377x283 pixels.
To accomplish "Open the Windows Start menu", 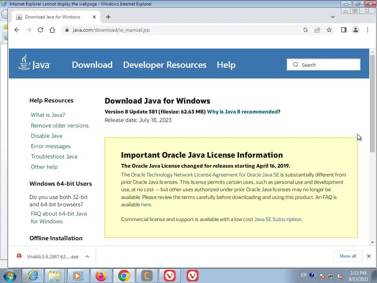I will [10, 276].
